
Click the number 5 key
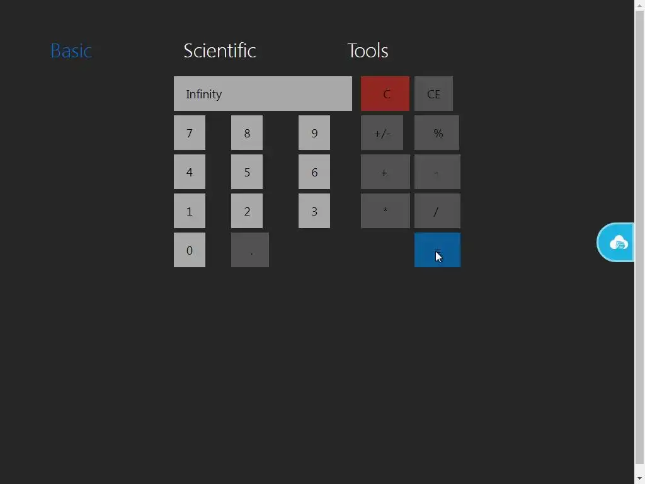point(247,171)
